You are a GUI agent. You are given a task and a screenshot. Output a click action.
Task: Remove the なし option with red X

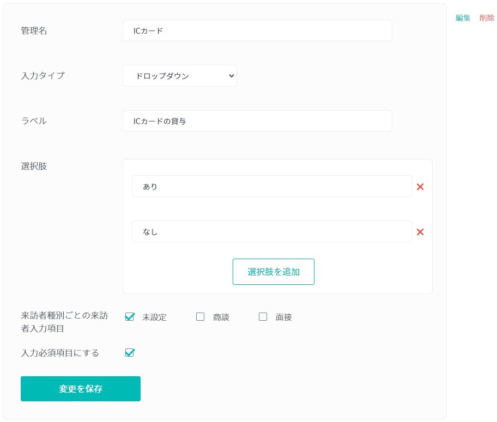pyautogui.click(x=420, y=232)
